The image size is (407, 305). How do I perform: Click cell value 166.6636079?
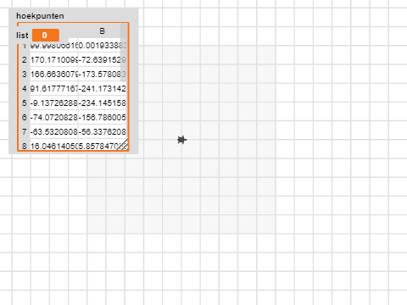coord(54,75)
